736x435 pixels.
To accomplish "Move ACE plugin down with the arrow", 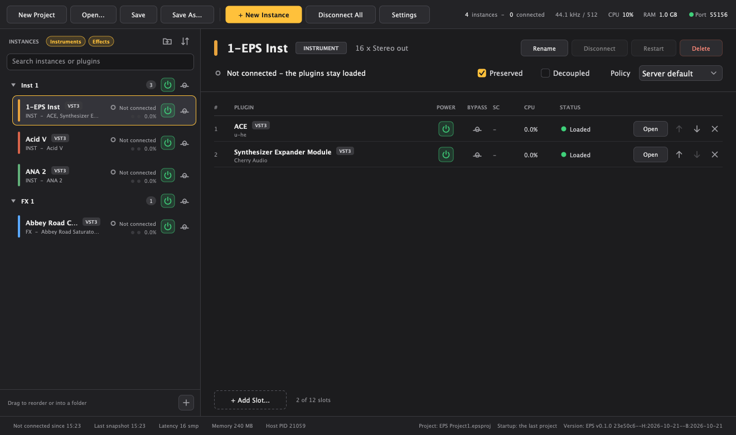I will coord(697,129).
